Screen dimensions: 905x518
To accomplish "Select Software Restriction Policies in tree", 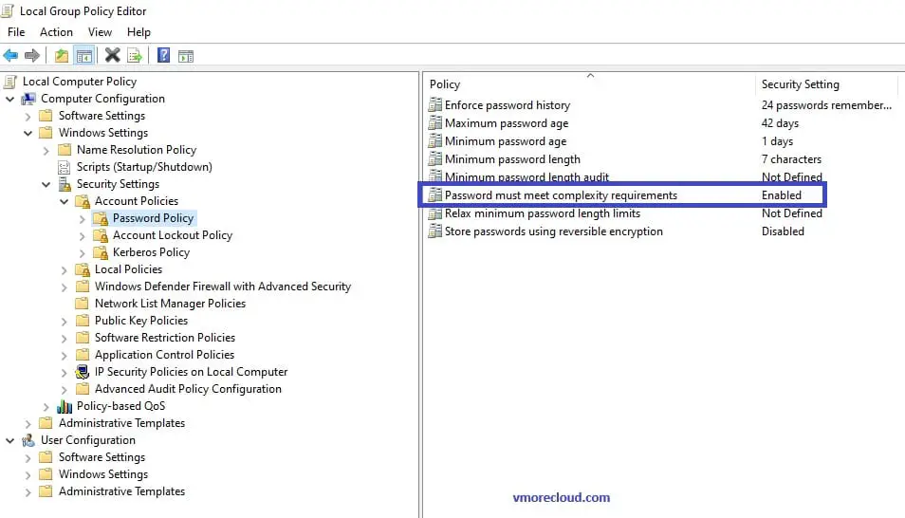I will pyautogui.click(x=164, y=338).
